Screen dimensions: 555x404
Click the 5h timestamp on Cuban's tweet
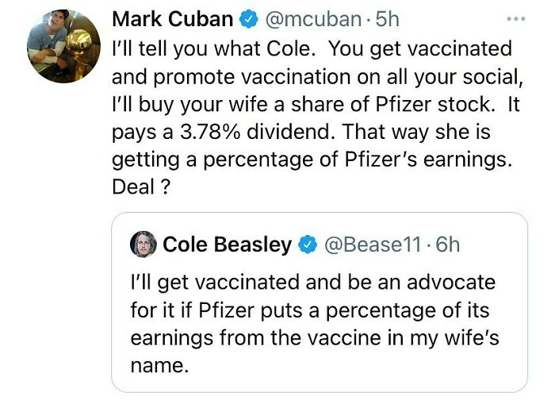pyautogui.click(x=388, y=19)
